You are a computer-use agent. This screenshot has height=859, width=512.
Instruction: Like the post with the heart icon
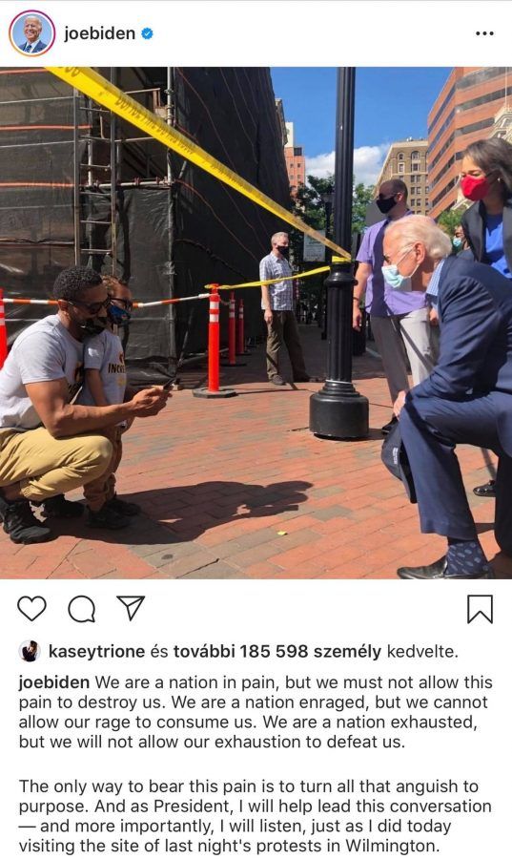click(31, 609)
